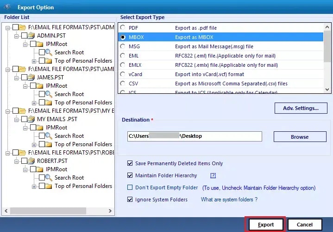Click Search Root magnifier icon under ROBERT.PST

point(49,177)
